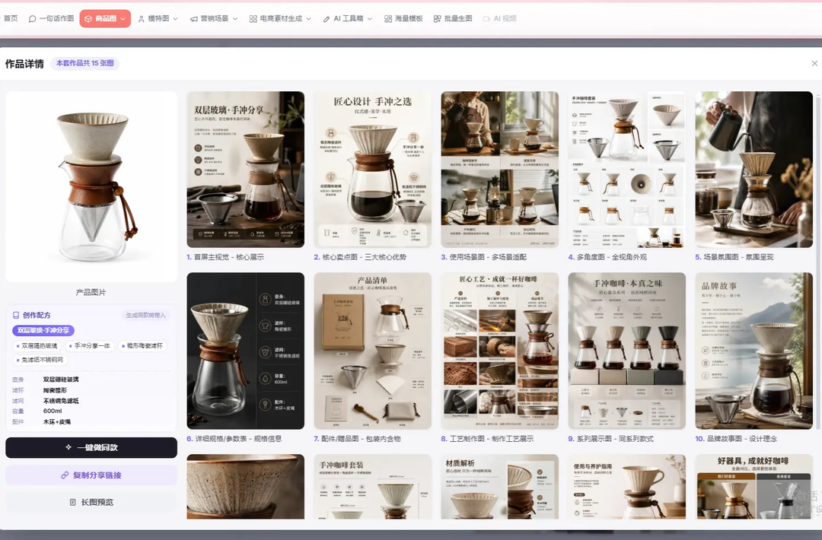Open the 首页 home tab

11,18
